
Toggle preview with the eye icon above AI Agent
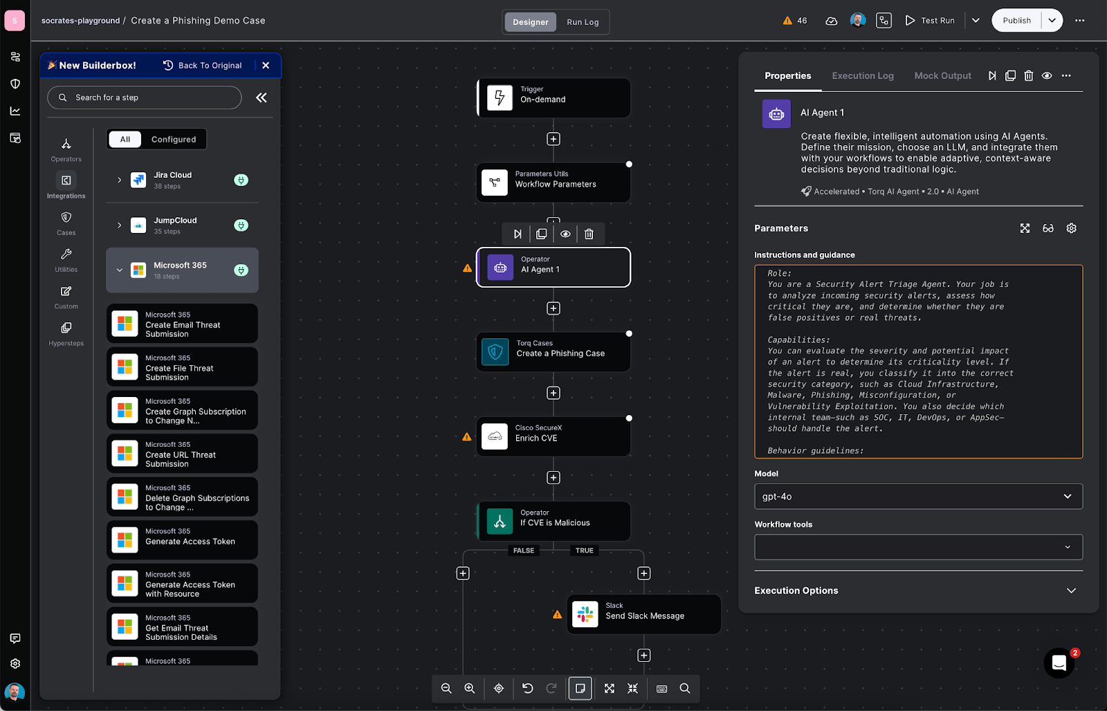pos(565,234)
